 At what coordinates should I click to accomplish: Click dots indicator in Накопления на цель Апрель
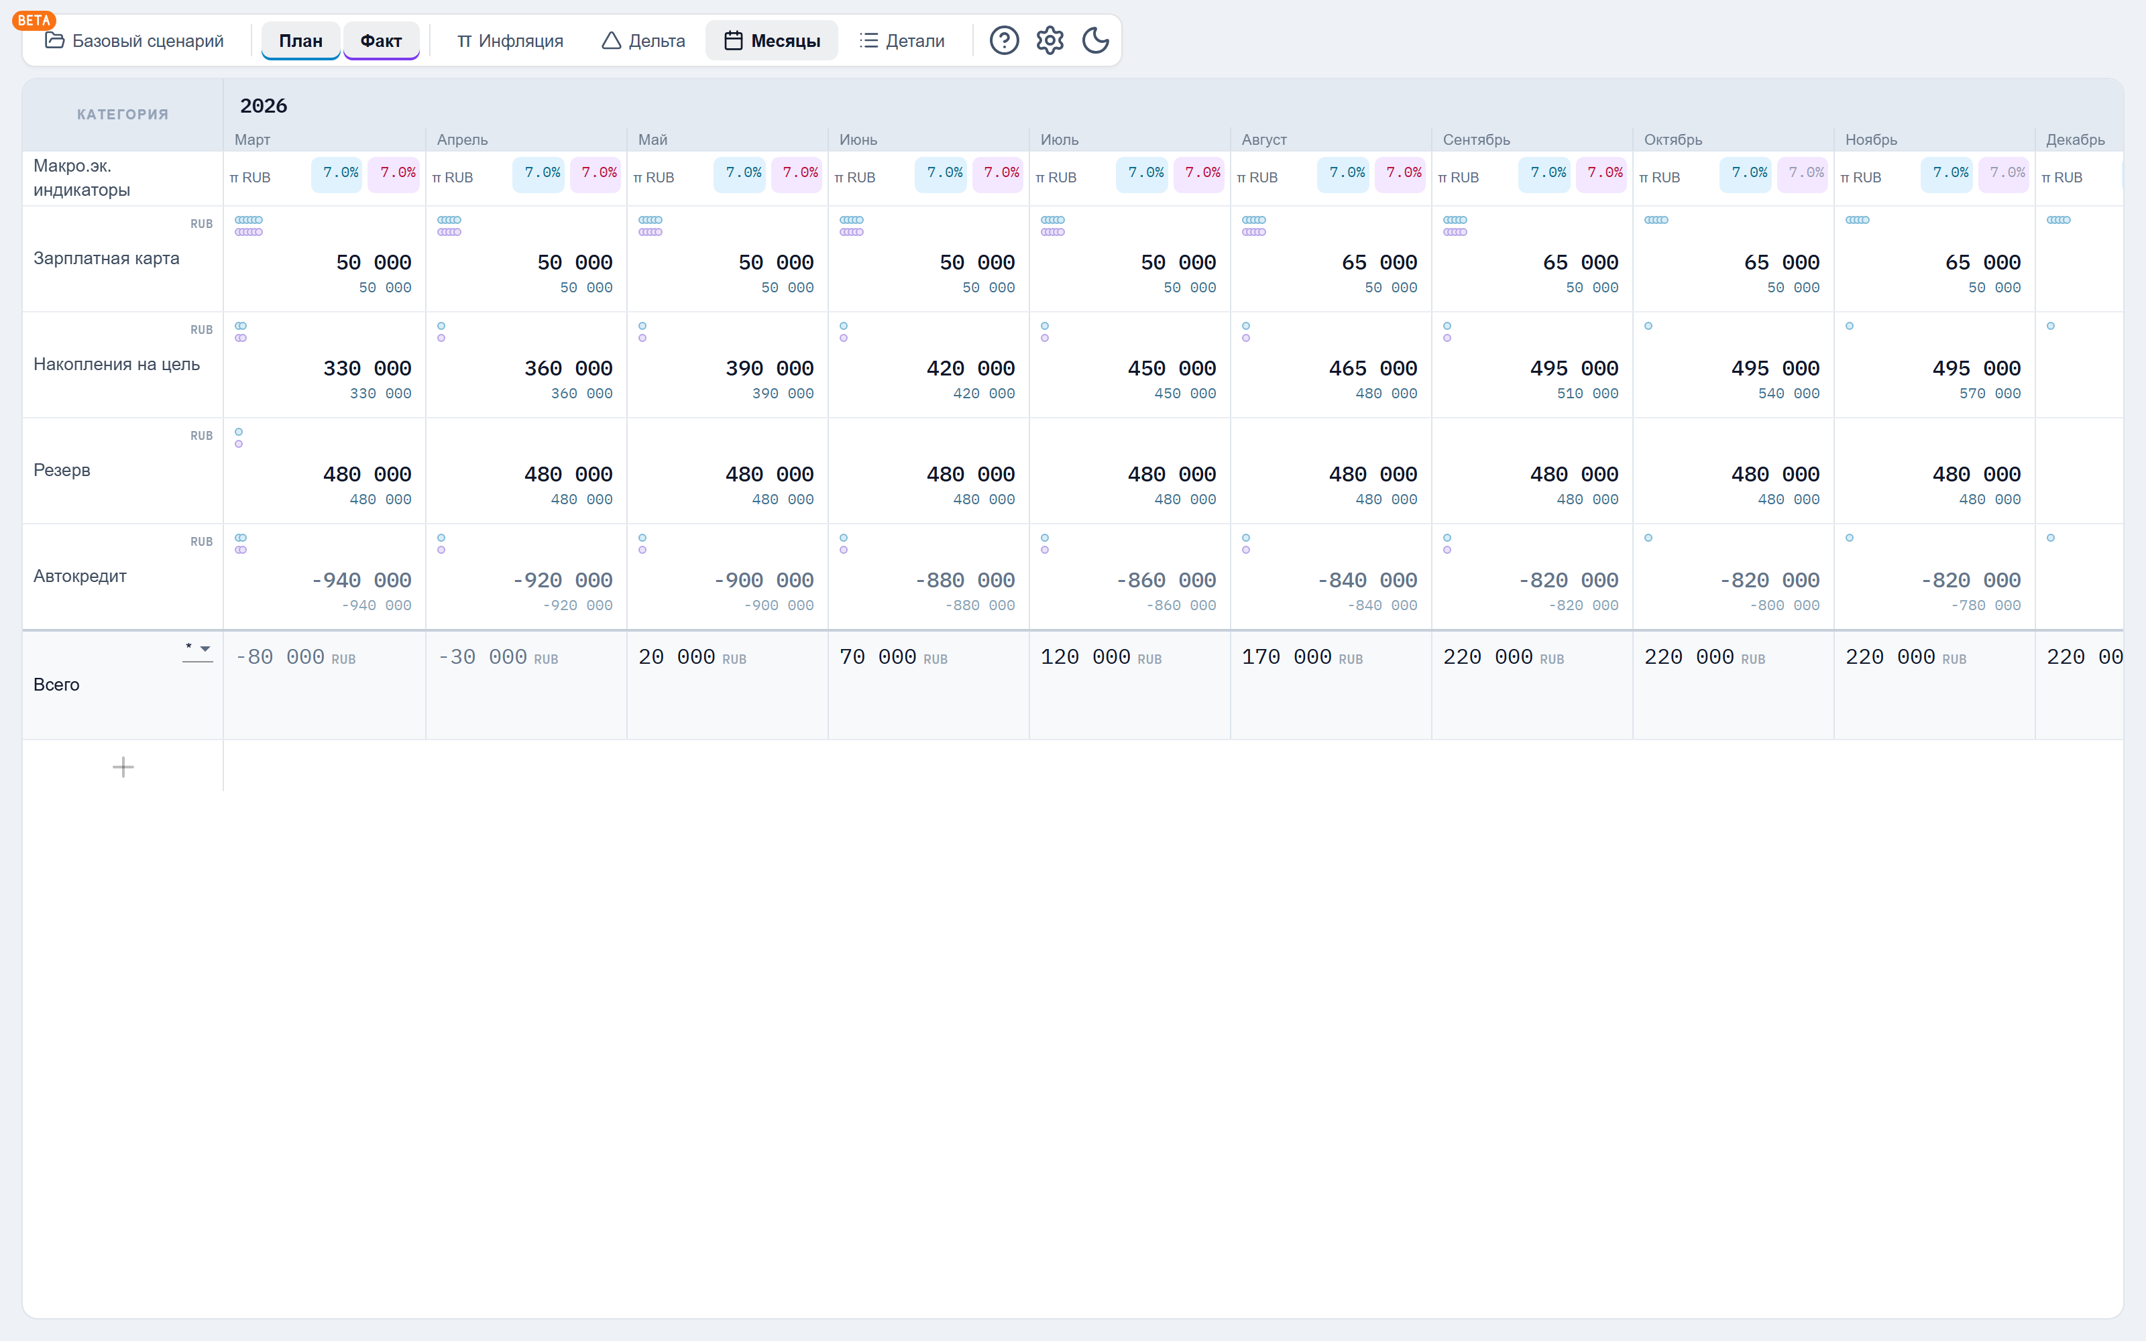click(x=442, y=332)
